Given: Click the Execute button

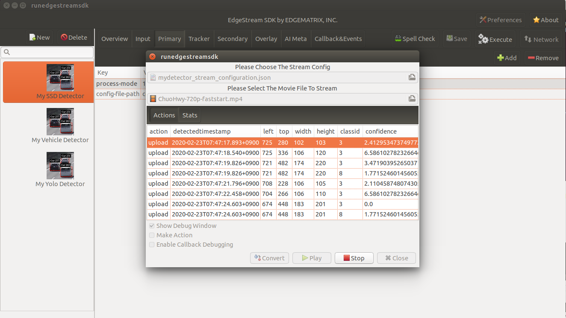Looking at the screenshot, I should click(x=495, y=39).
